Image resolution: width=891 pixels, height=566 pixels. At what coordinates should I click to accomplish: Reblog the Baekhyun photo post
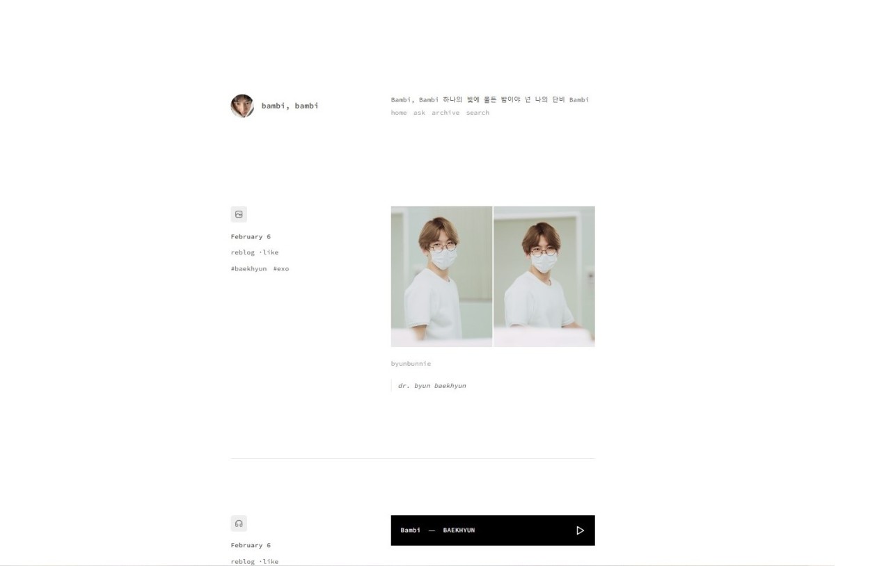pyautogui.click(x=243, y=252)
